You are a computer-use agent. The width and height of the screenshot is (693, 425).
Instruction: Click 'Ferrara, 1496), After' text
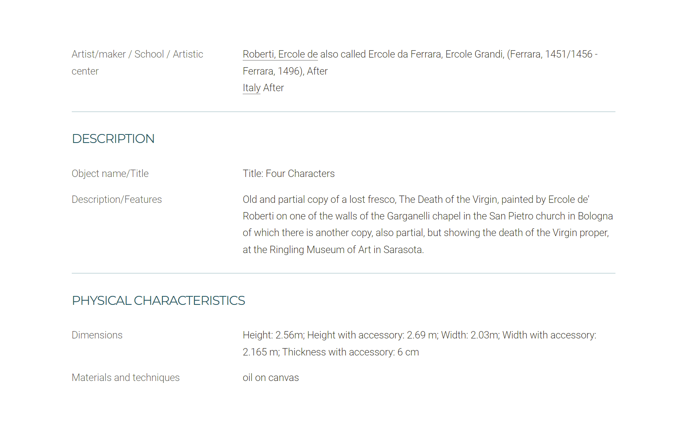[x=285, y=71]
